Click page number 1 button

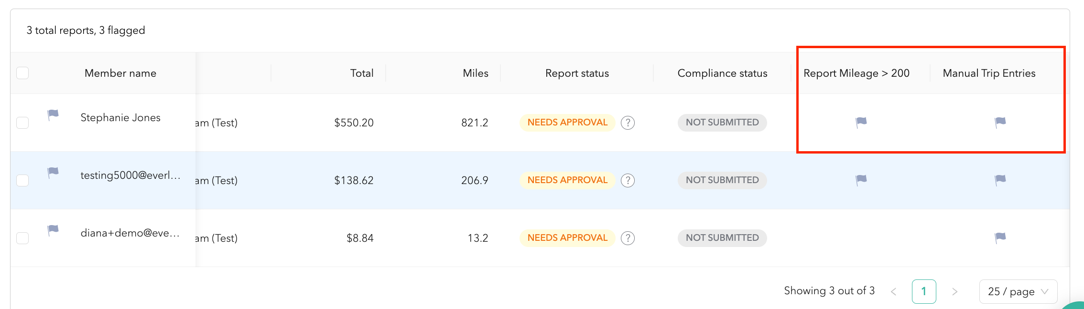[923, 291]
